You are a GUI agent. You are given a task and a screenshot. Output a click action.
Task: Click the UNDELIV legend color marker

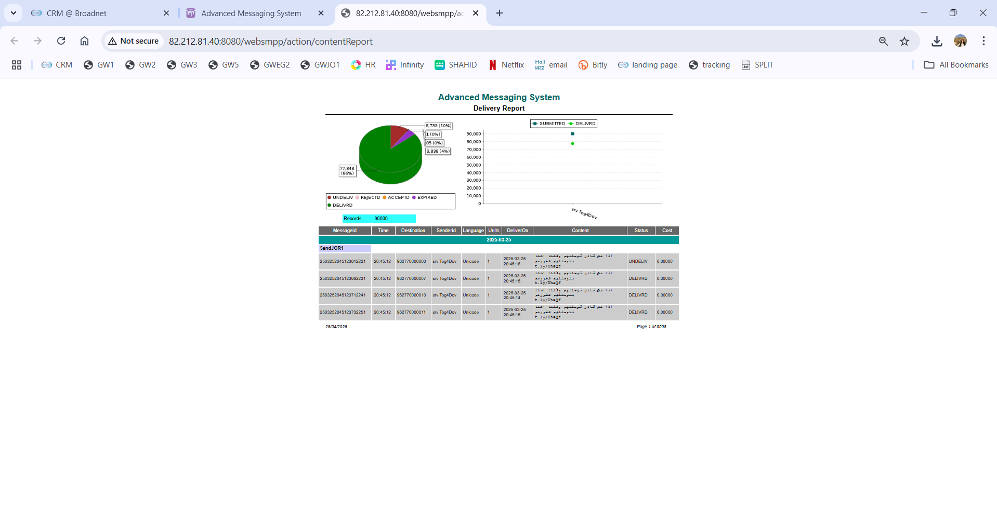[x=330, y=197]
